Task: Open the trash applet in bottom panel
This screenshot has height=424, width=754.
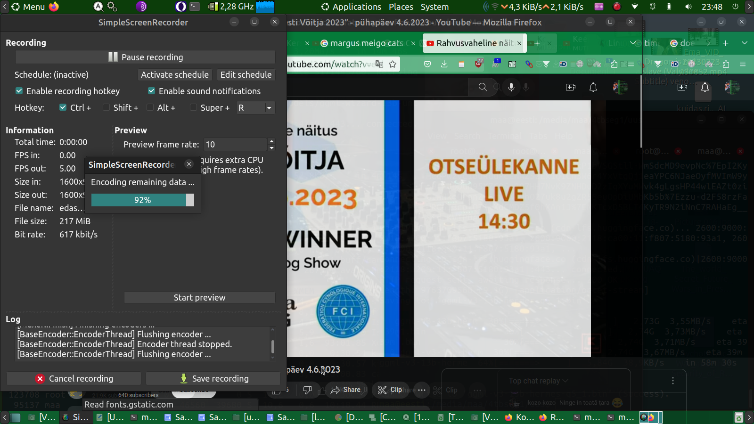Action: (739, 417)
